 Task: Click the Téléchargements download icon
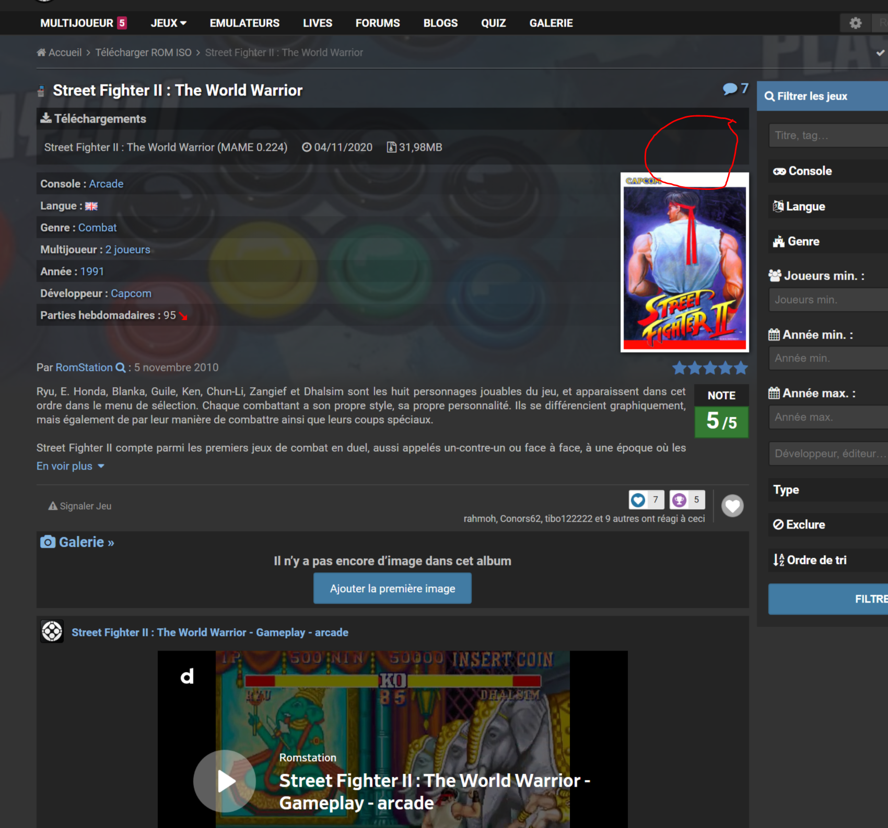click(46, 118)
